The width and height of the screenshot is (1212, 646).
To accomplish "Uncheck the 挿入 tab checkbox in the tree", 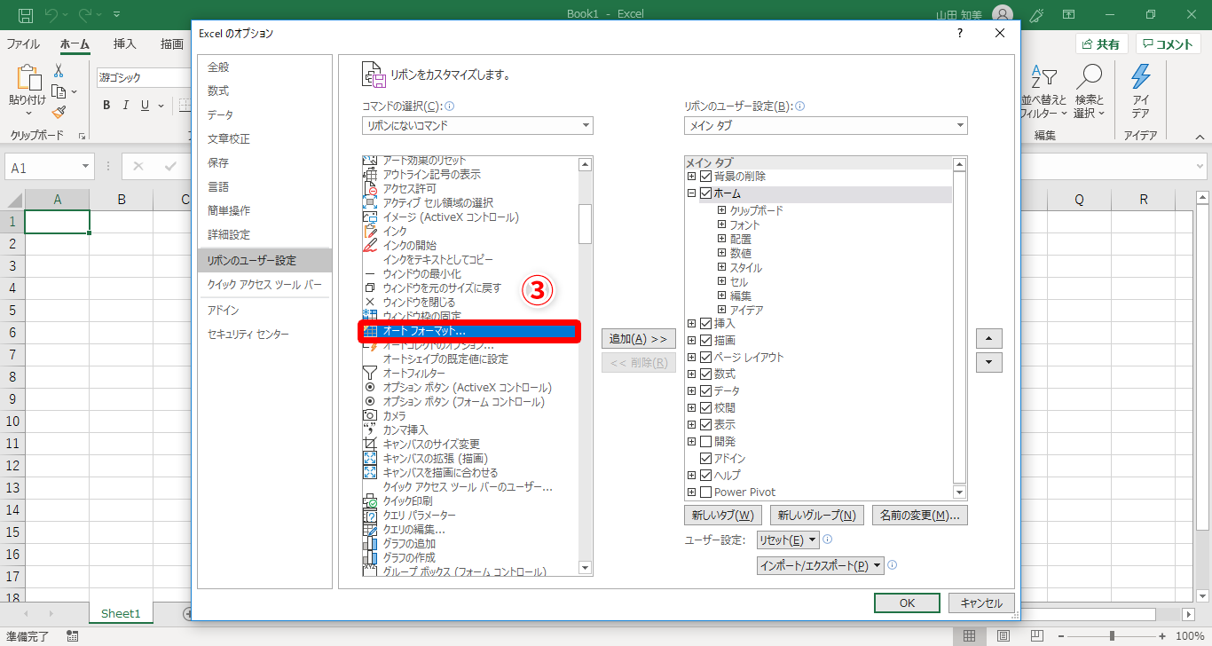I will click(706, 324).
